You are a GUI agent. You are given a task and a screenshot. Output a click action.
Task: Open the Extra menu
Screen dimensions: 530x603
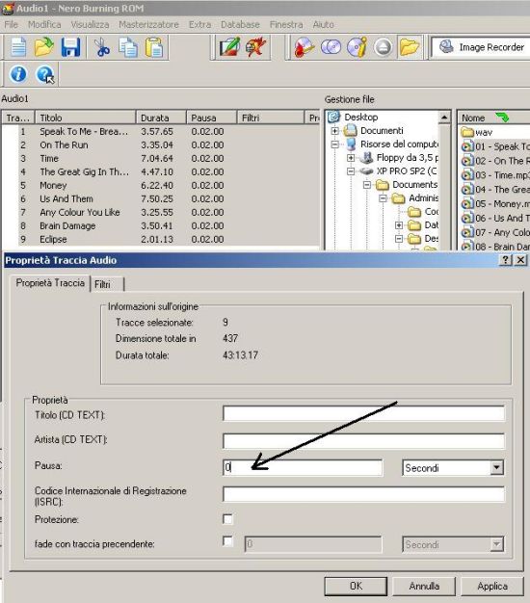[200, 24]
